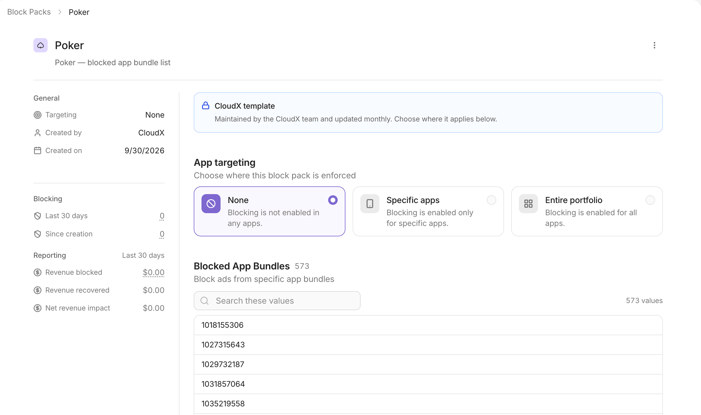Click the Created by CloudX value
This screenshot has width=701, height=415.
click(151, 133)
